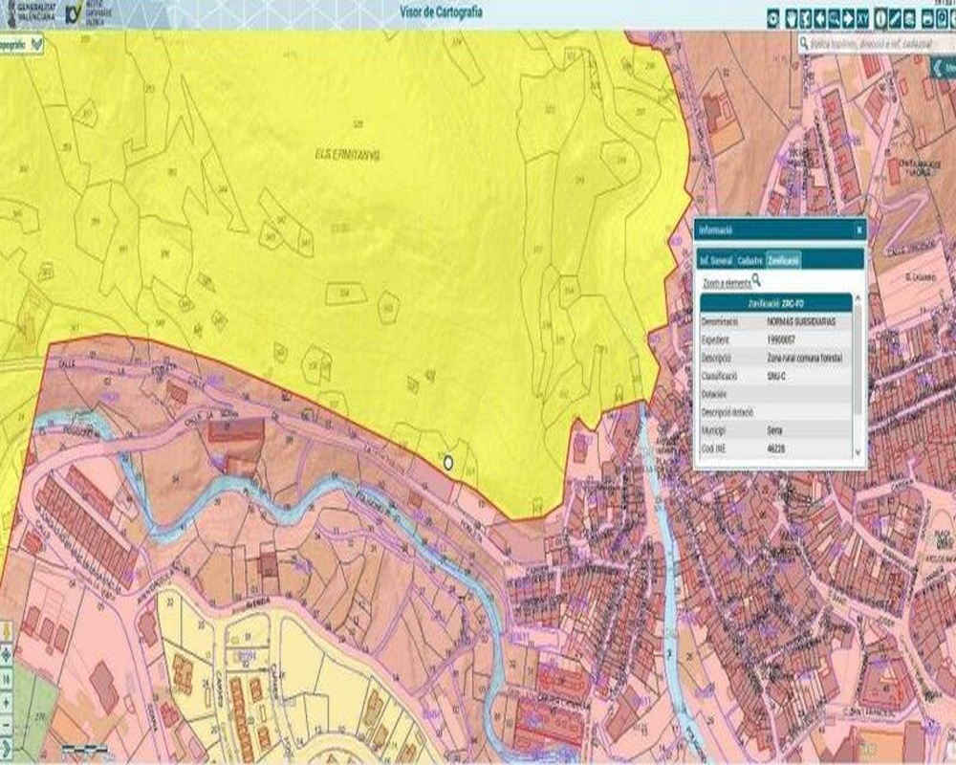Select the measure ruler tool
The height and width of the screenshot is (765, 956).
[x=897, y=17]
